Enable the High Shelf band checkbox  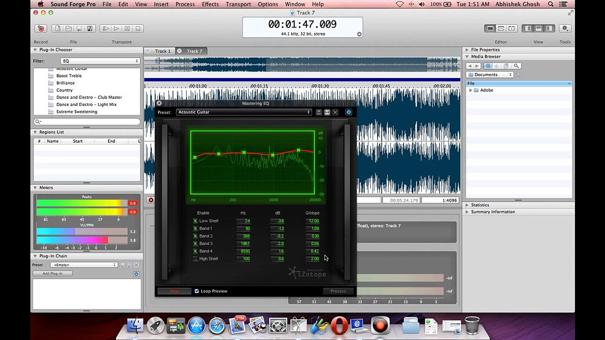pyautogui.click(x=195, y=259)
